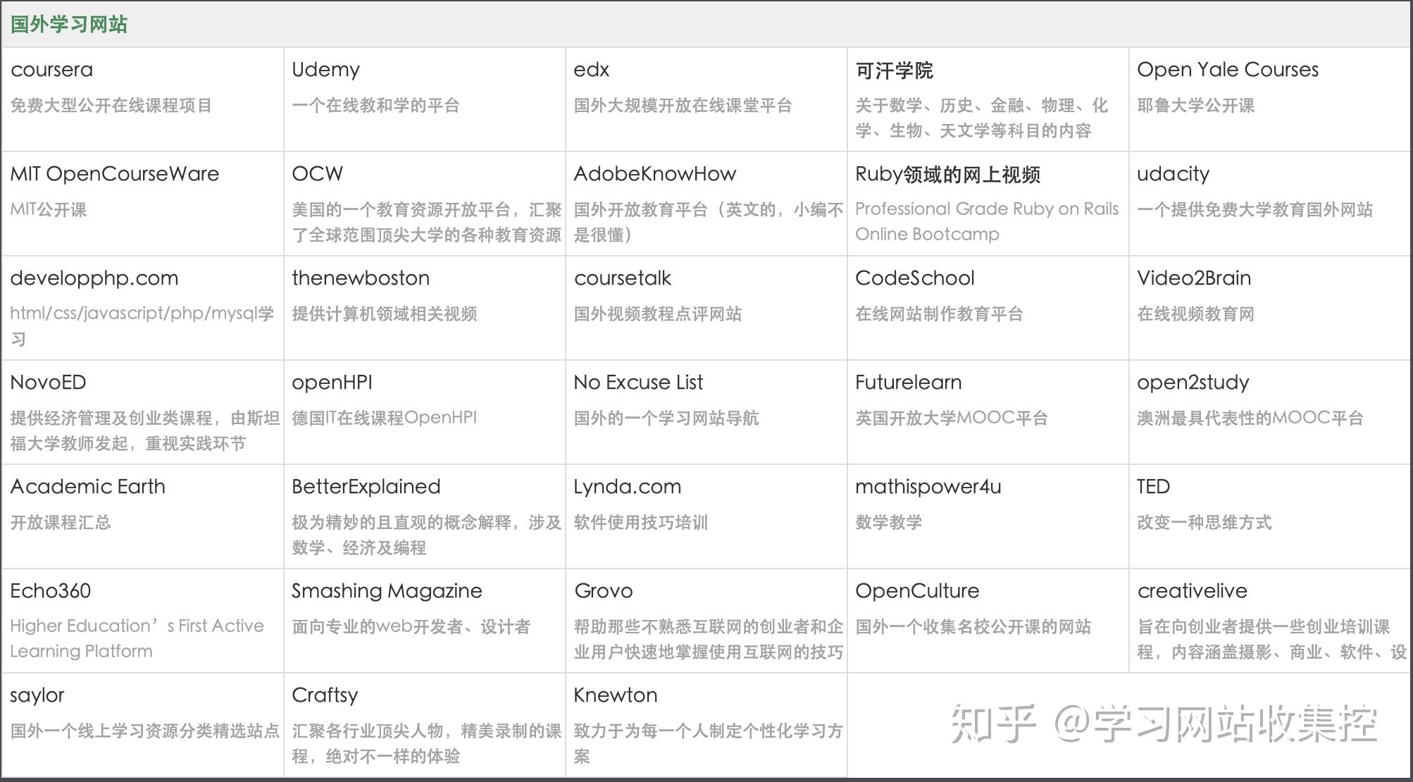Click description 一个提供免费大学教育国外网站
This screenshot has height=782, width=1413.
(1255, 210)
